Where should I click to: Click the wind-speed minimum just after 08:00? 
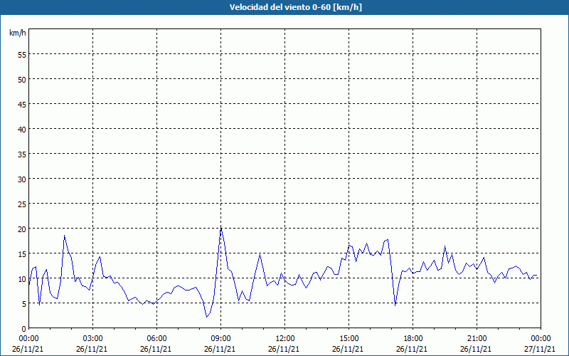pyautogui.click(x=207, y=317)
